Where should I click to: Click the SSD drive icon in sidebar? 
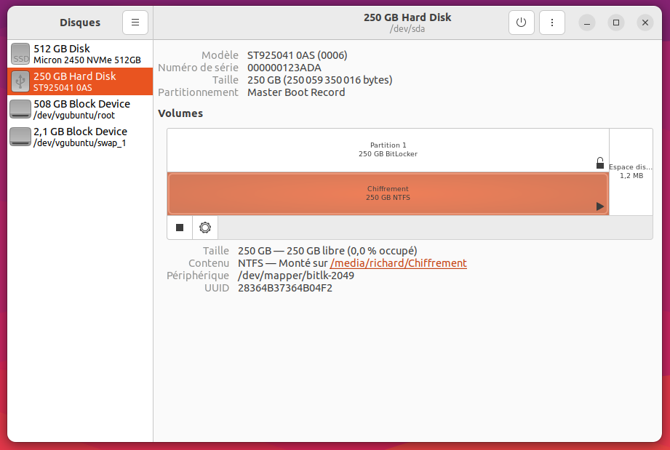[20, 54]
